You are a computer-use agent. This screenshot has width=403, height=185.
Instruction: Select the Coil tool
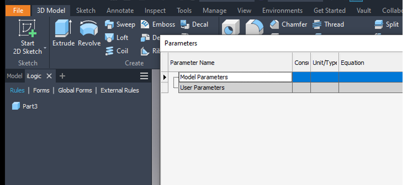tap(116, 51)
